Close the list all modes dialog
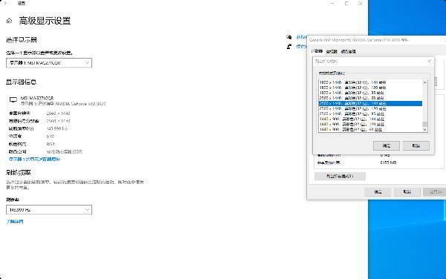The width and height of the screenshot is (446, 279). (429, 61)
